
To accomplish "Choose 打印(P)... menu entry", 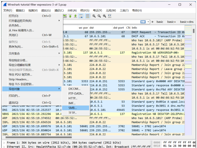I will (x=32, y=96).
